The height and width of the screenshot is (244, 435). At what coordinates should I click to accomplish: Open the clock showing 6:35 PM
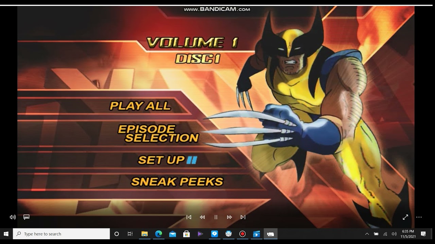pyautogui.click(x=408, y=234)
